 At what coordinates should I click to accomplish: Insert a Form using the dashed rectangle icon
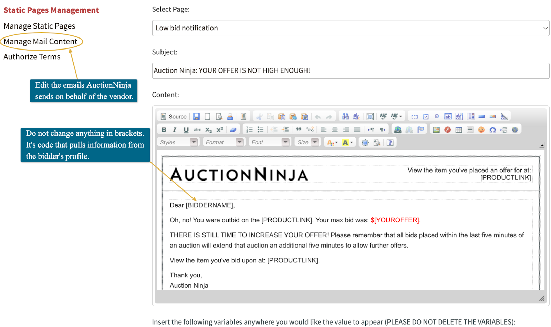pos(415,117)
